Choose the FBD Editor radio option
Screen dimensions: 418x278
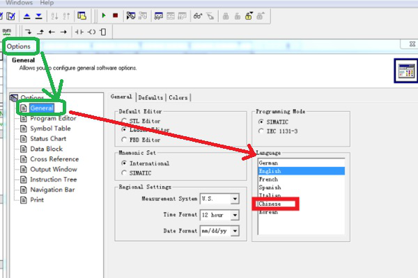point(124,139)
